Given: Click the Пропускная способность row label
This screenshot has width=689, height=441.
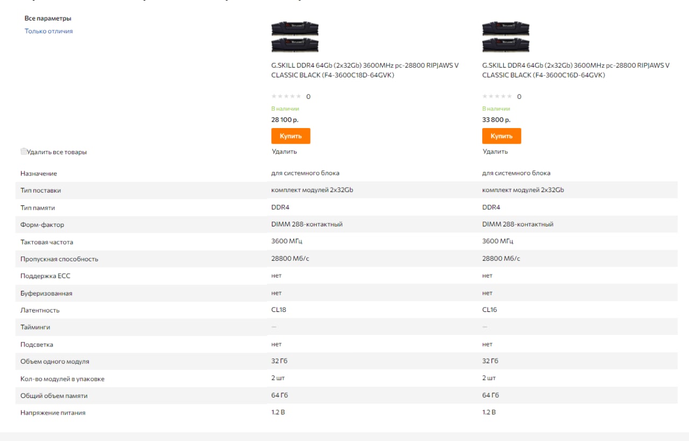Looking at the screenshot, I should (59, 259).
